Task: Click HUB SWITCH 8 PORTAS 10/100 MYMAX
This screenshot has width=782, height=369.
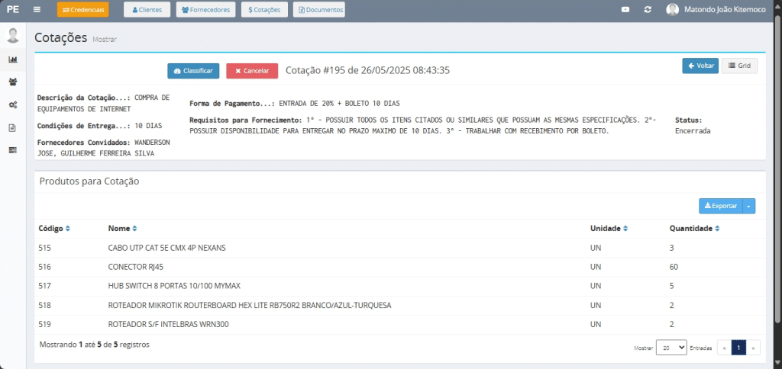Action: 175,286
